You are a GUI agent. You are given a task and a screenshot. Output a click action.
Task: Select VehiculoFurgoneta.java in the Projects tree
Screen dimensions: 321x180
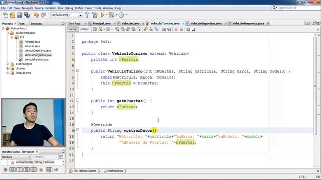(x=38, y=55)
